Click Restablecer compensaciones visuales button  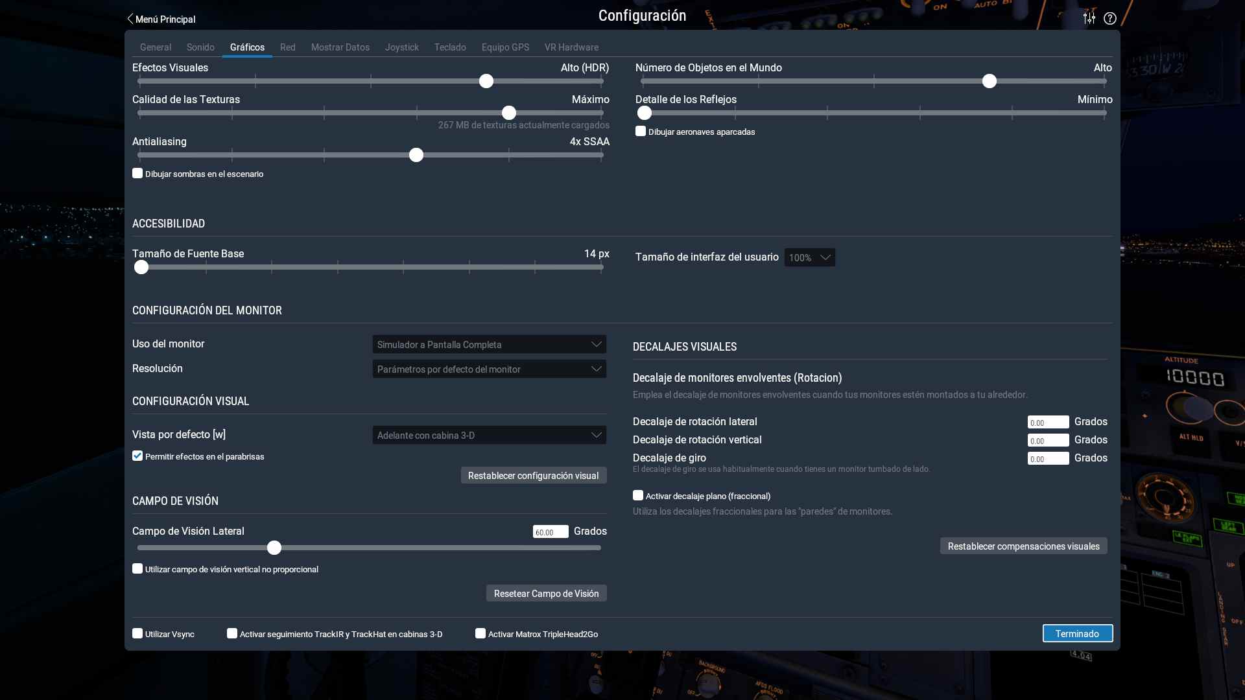1024,546
